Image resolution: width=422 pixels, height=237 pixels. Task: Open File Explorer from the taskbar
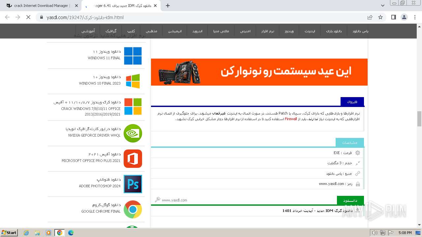pyautogui.click(x=37, y=233)
